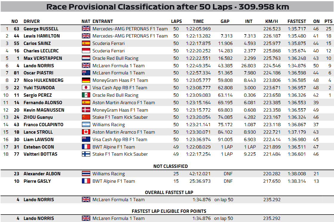Click the Lewis HAMILTON driver name
Screen dimensions: 334x222
[x=42, y=36]
